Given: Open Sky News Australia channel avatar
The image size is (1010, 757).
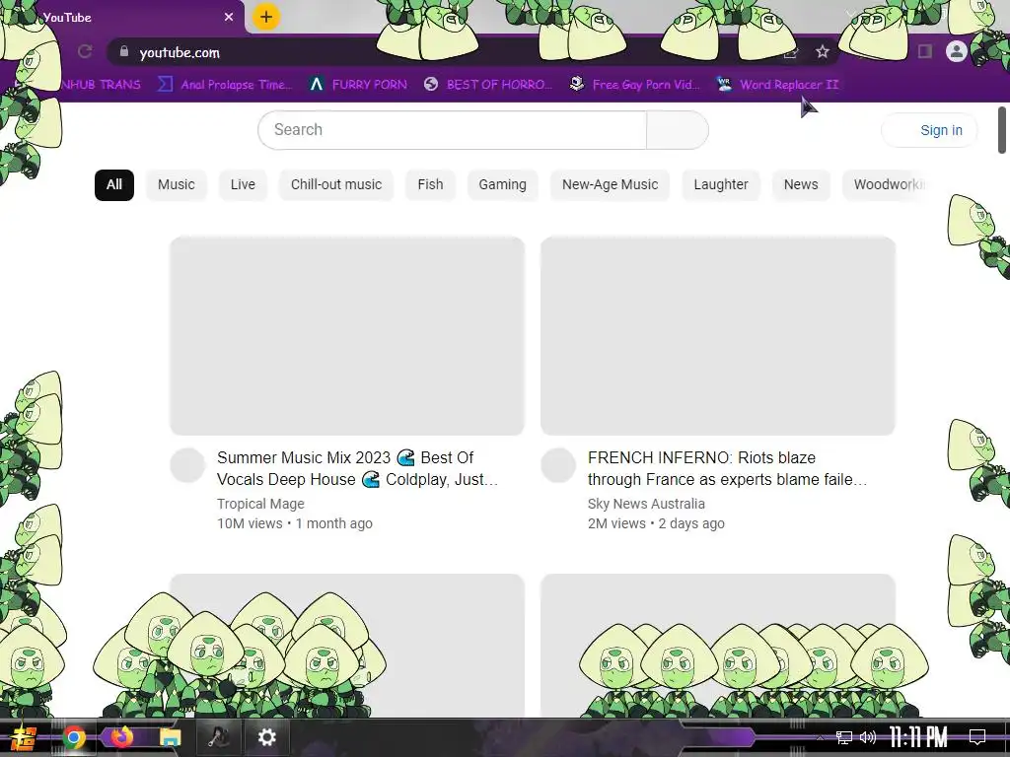Looking at the screenshot, I should [x=558, y=465].
